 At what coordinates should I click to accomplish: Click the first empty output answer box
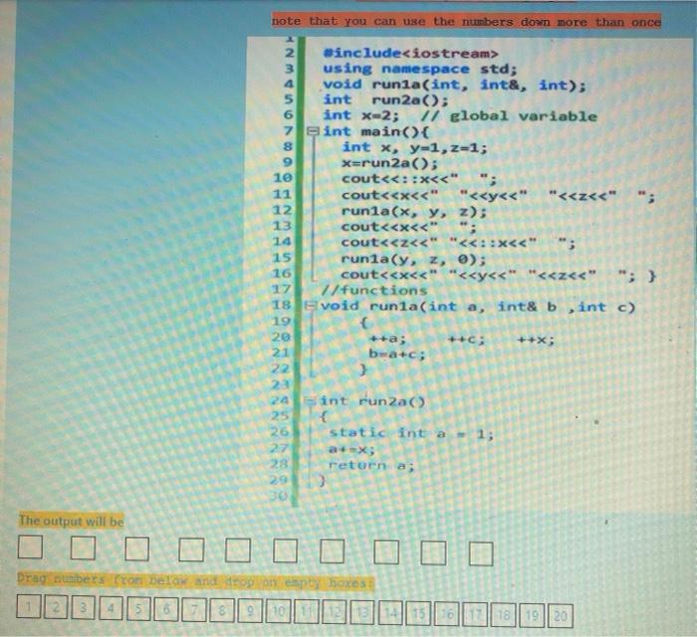[x=30, y=546]
